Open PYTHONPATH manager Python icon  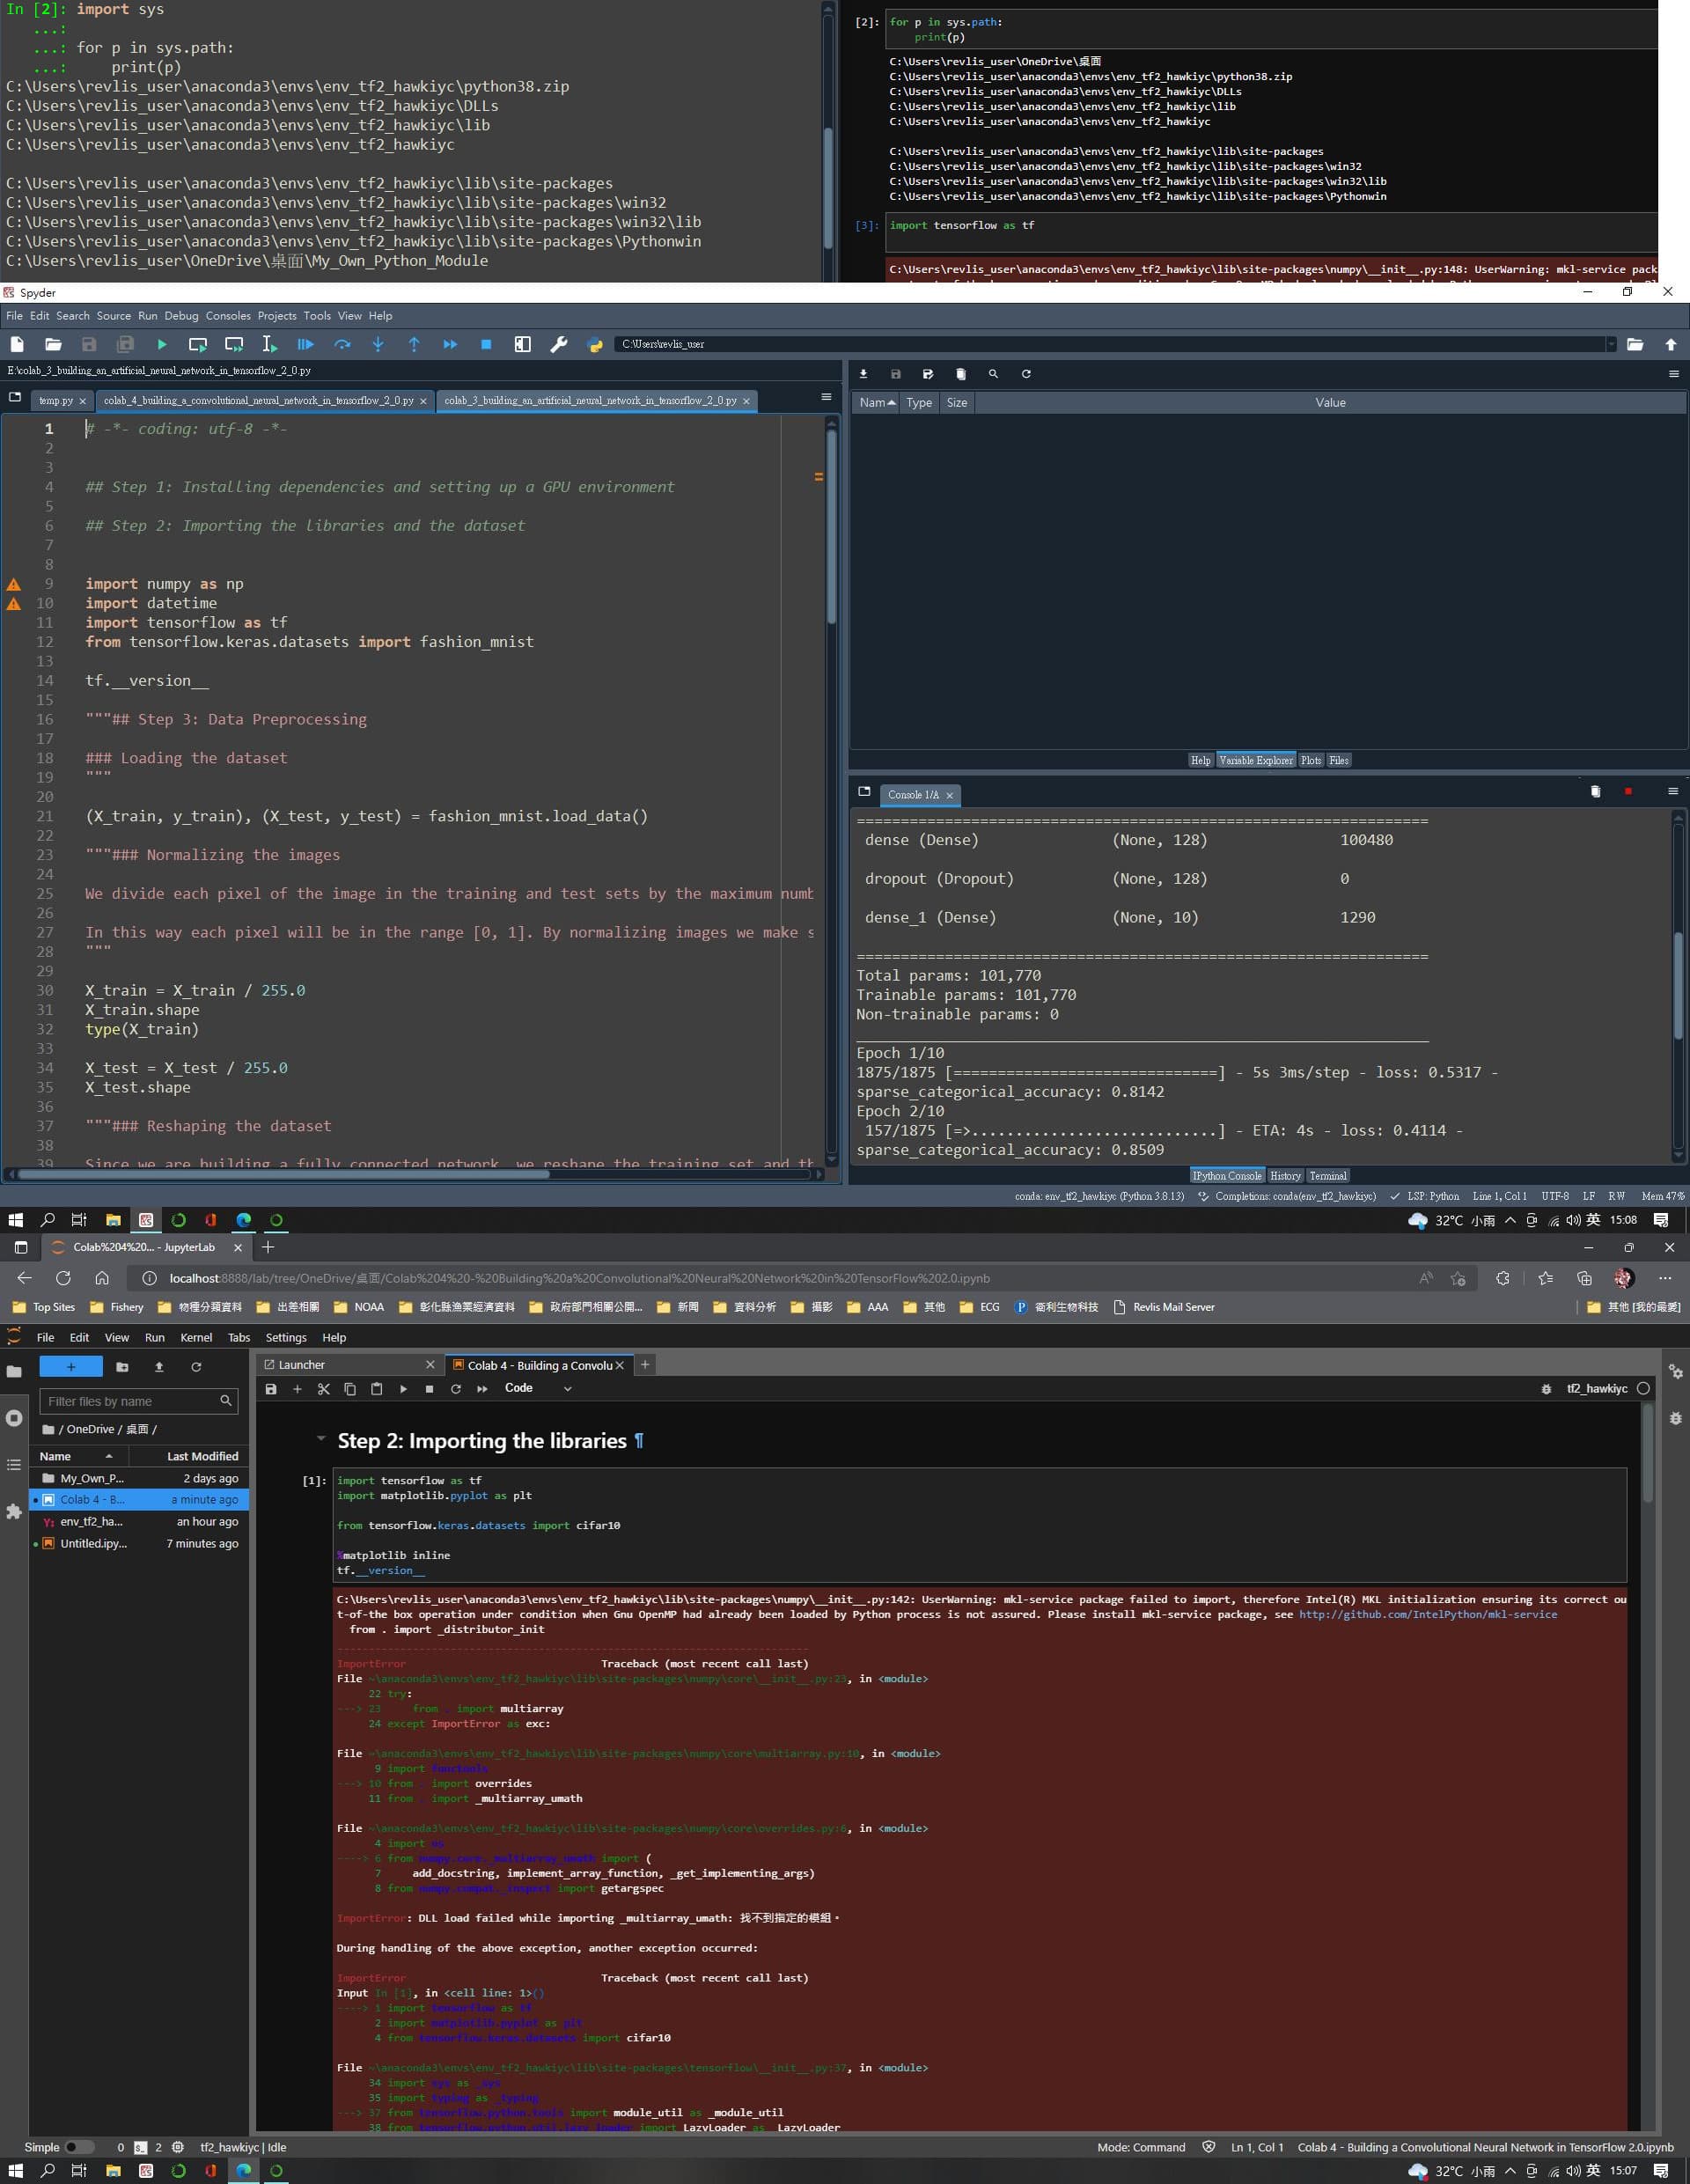click(595, 344)
